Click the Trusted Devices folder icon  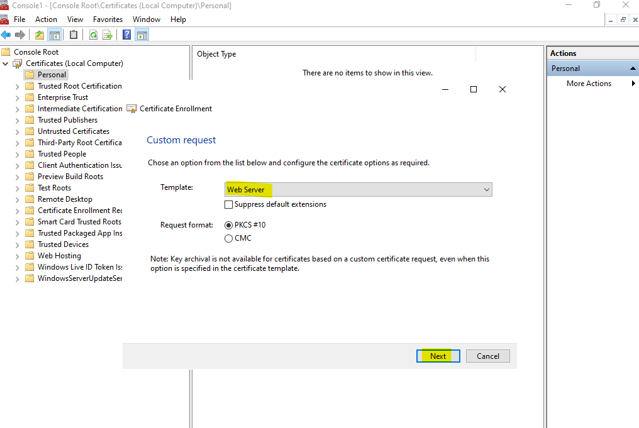(x=30, y=244)
